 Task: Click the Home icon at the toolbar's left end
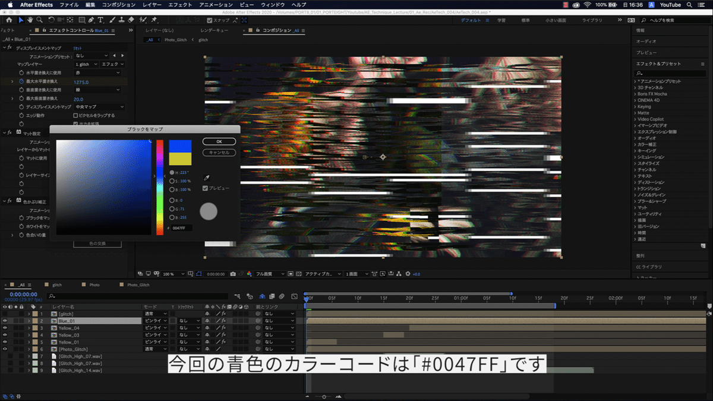(x=10, y=20)
